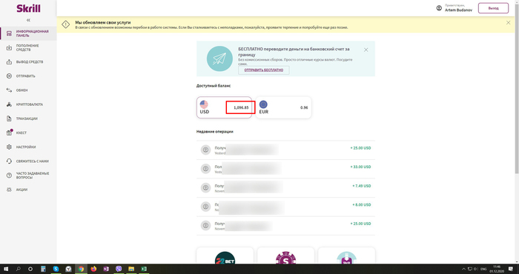Open Cortana circle on the taskbar

pyautogui.click(x=30, y=269)
